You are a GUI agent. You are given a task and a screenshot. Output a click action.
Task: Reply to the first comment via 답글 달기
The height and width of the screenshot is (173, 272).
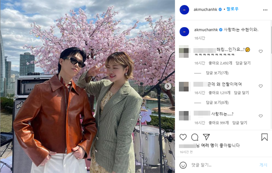pos(243,63)
